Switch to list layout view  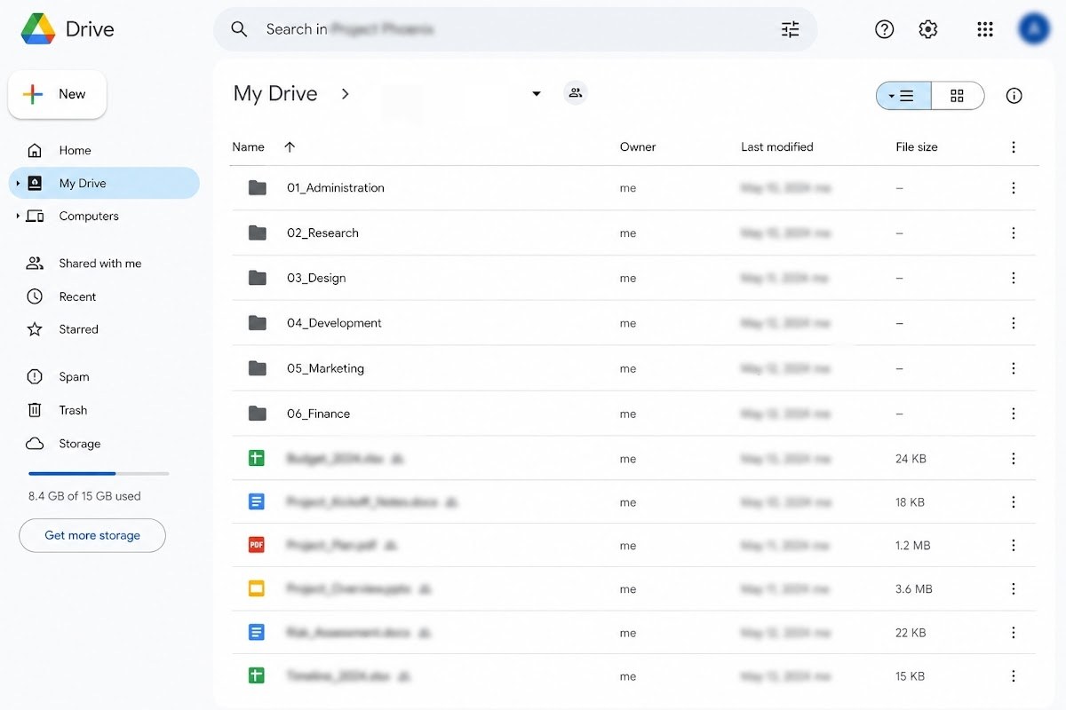(x=903, y=96)
